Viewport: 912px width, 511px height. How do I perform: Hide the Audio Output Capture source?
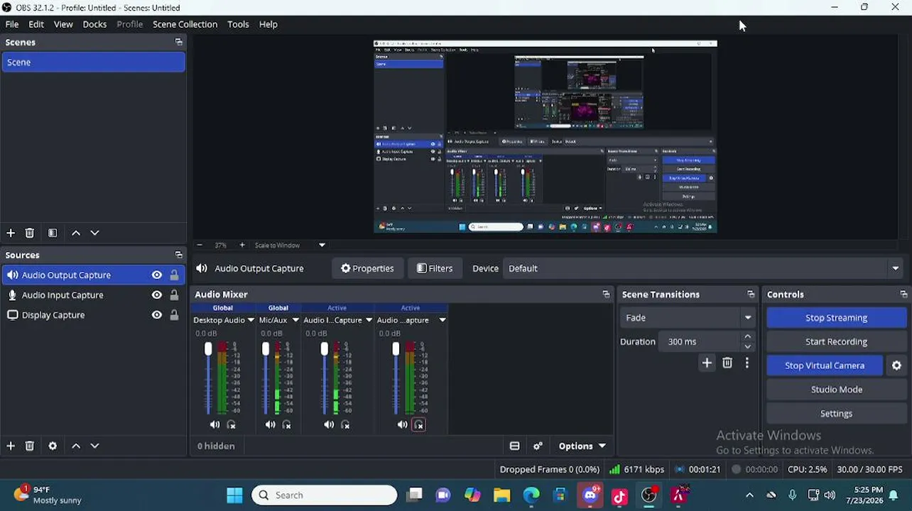coord(157,275)
